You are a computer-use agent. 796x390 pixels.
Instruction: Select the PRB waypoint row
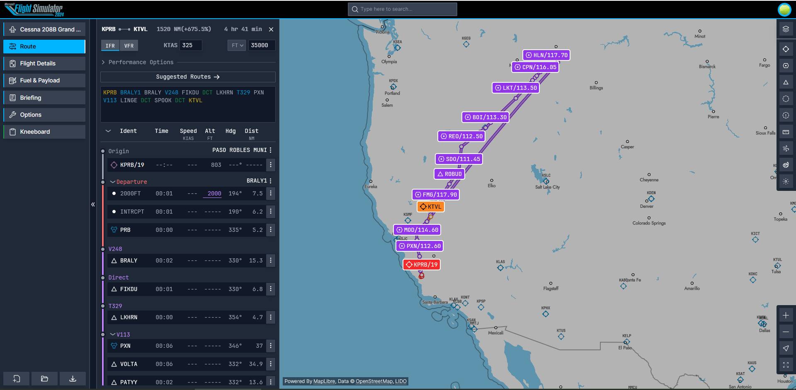[187, 230]
